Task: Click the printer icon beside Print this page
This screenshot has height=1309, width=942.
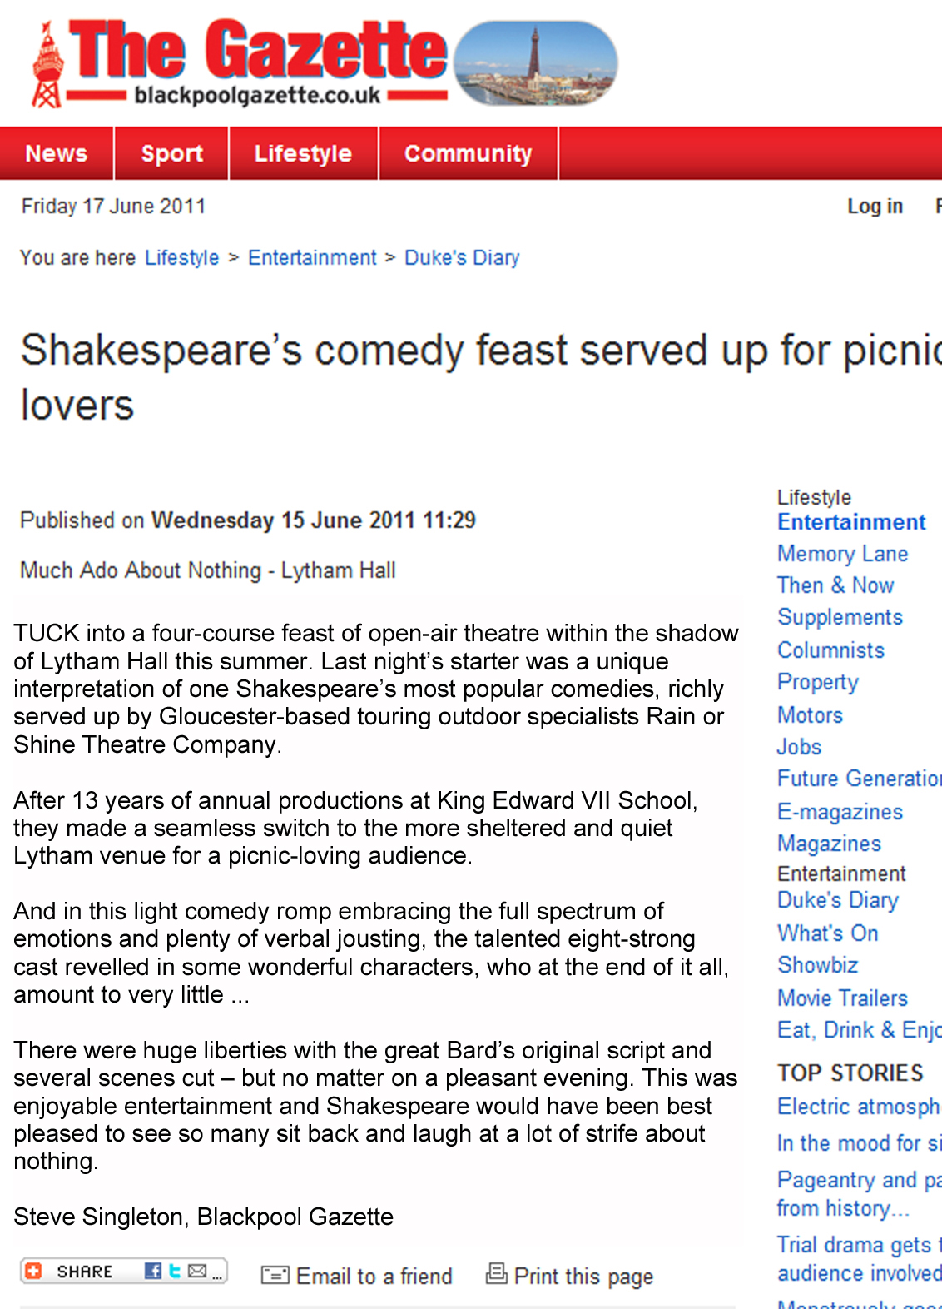Action: 496,1273
